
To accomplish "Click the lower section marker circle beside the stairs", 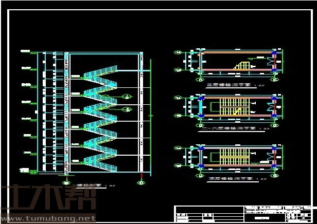I will pyautogui.click(x=127, y=109).
